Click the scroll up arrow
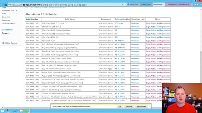202x113 pixels. tap(201, 9)
